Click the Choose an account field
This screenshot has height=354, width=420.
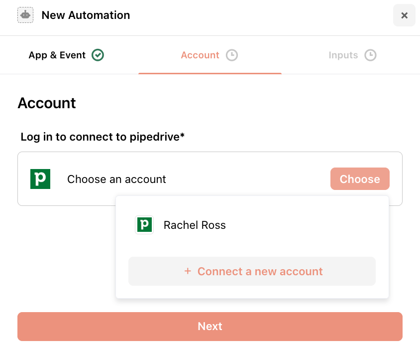click(210, 178)
